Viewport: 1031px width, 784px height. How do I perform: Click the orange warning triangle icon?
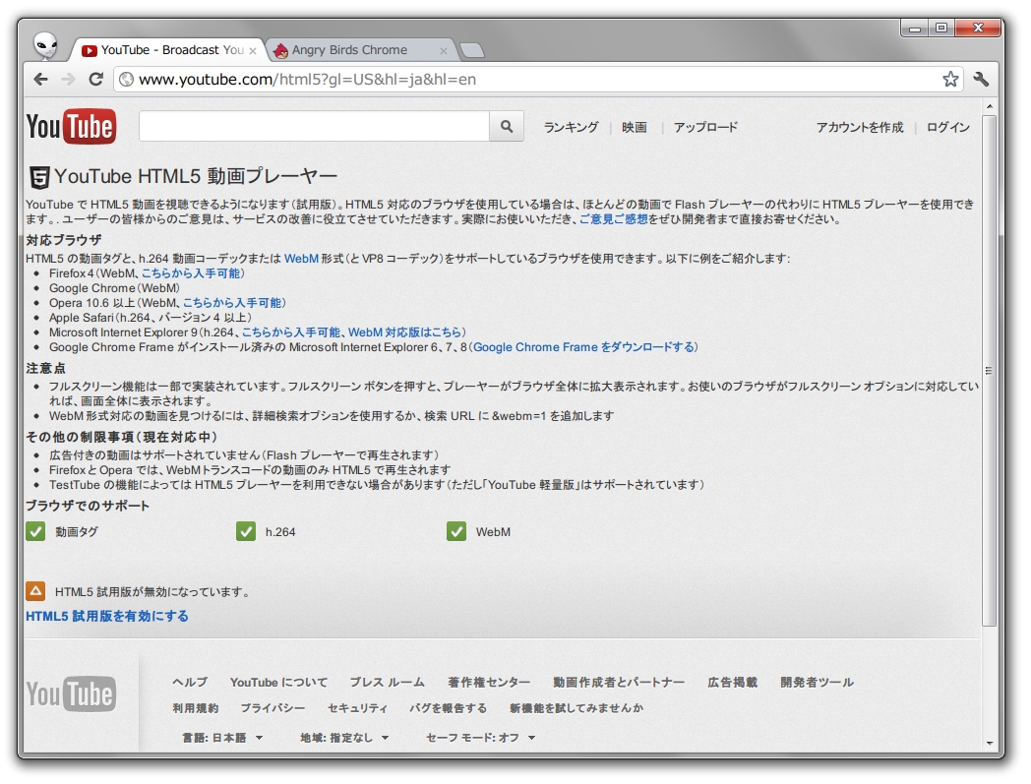pos(36,592)
